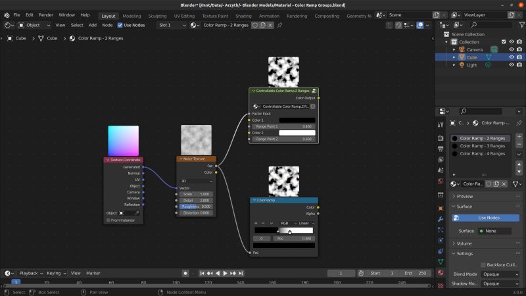This screenshot has width=526, height=296.
Task: Click the Camera object icon in outliner
Action: coord(462,50)
